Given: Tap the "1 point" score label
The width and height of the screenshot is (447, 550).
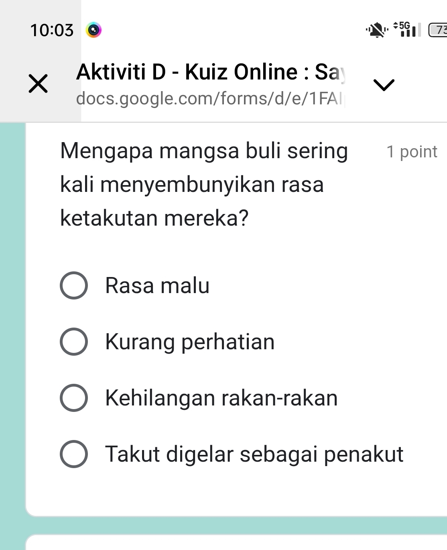Looking at the screenshot, I should [412, 152].
